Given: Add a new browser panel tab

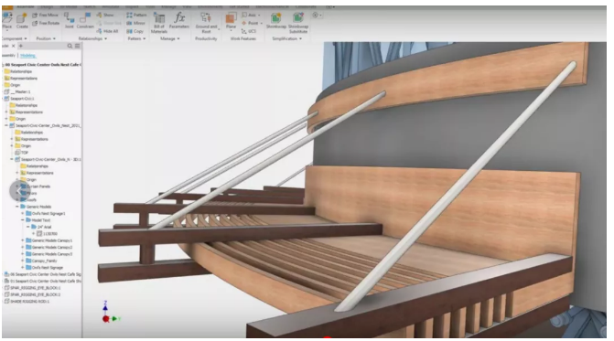Looking at the screenshot, I should [x=21, y=46].
